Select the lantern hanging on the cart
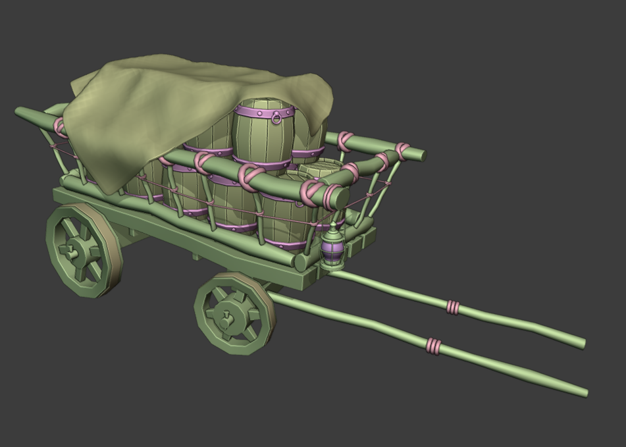The width and height of the screenshot is (626, 447). [x=332, y=246]
